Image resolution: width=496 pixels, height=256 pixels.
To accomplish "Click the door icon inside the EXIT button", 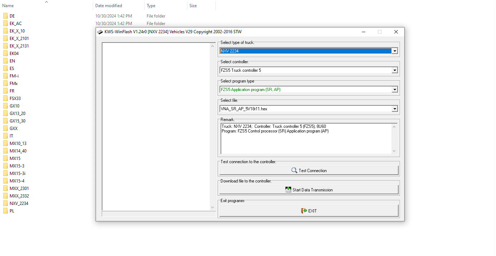I will tap(304, 211).
